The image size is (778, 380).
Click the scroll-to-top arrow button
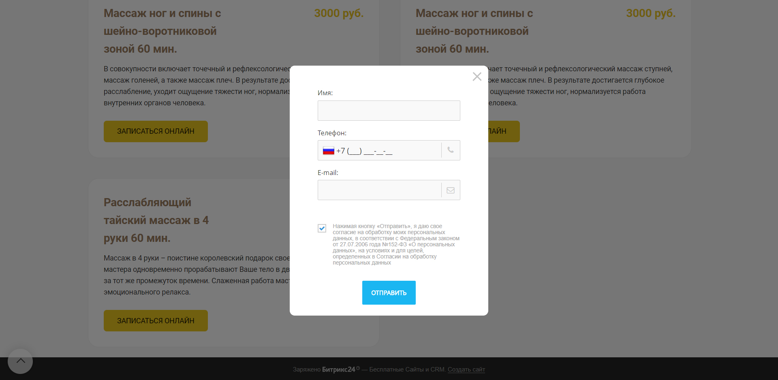point(20,361)
